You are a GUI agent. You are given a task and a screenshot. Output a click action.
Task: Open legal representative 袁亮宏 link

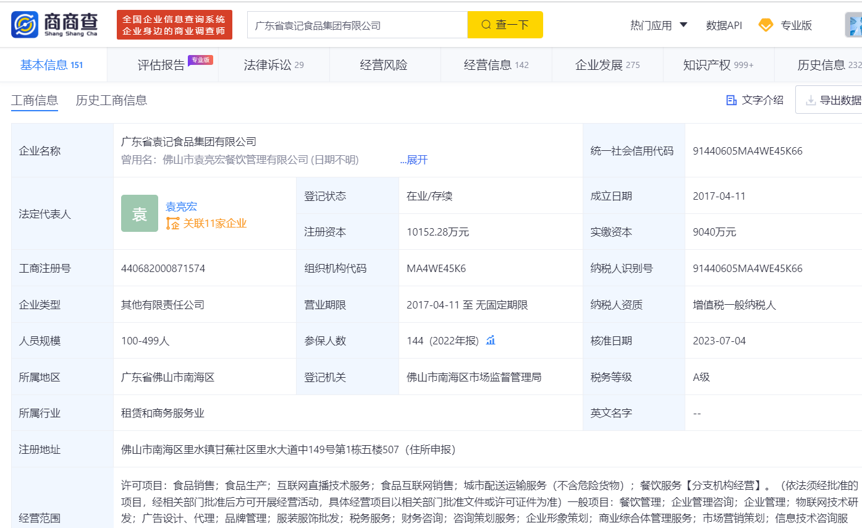click(x=181, y=207)
